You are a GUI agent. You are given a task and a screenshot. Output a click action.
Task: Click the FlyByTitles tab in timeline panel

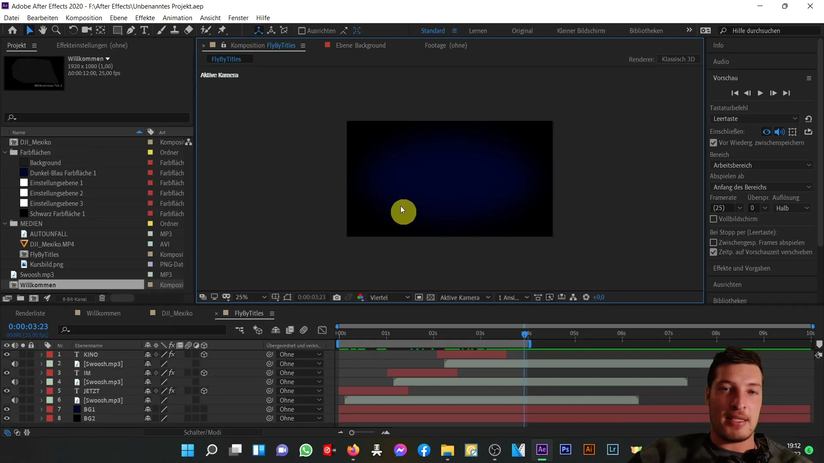(x=249, y=313)
